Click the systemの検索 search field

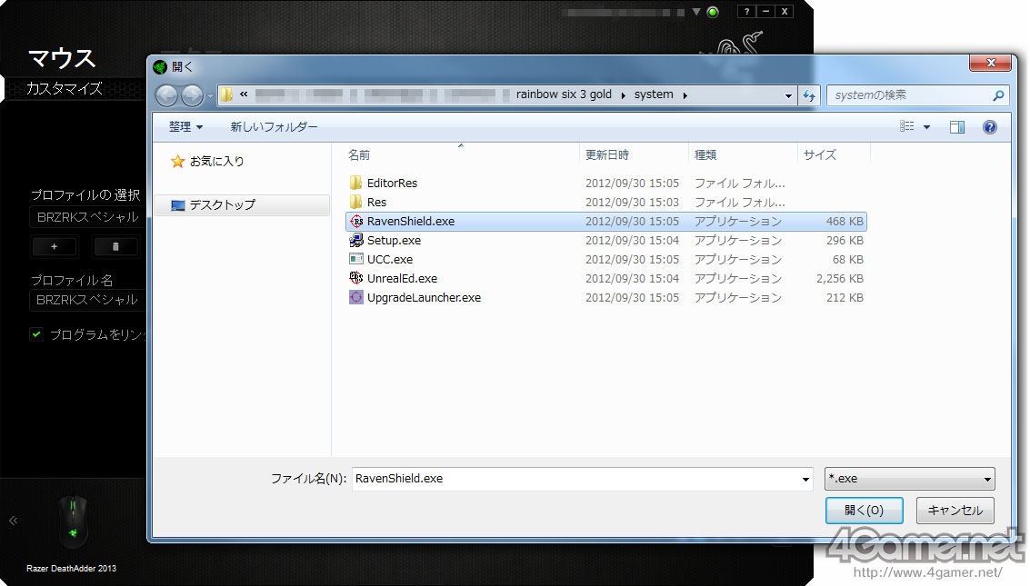910,95
